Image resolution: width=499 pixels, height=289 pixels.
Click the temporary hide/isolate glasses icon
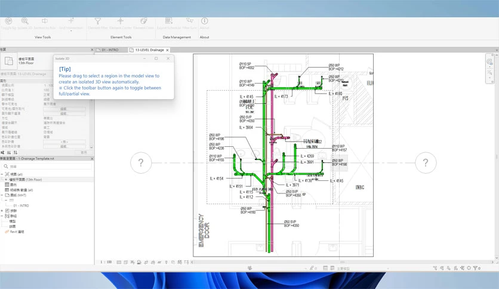pos(159,262)
